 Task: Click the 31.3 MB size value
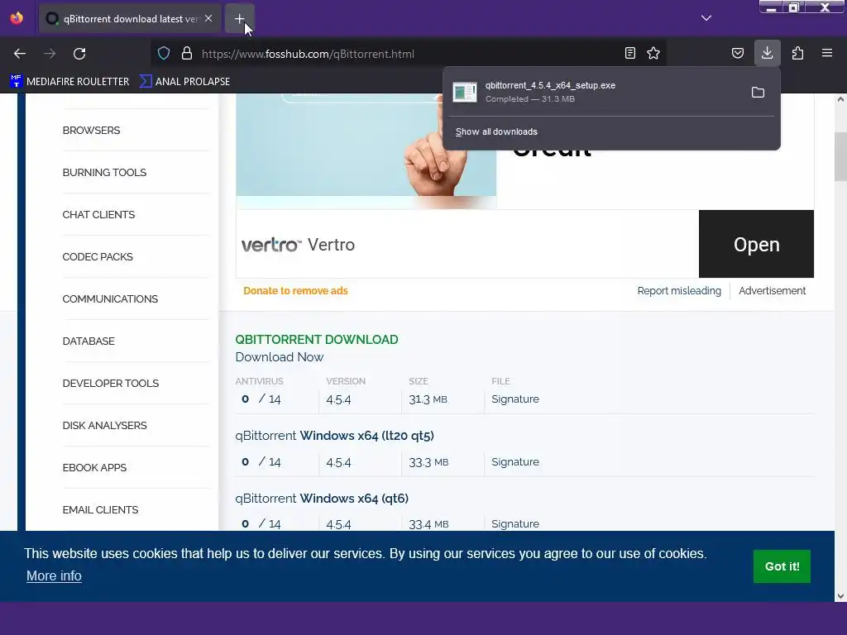(428, 399)
